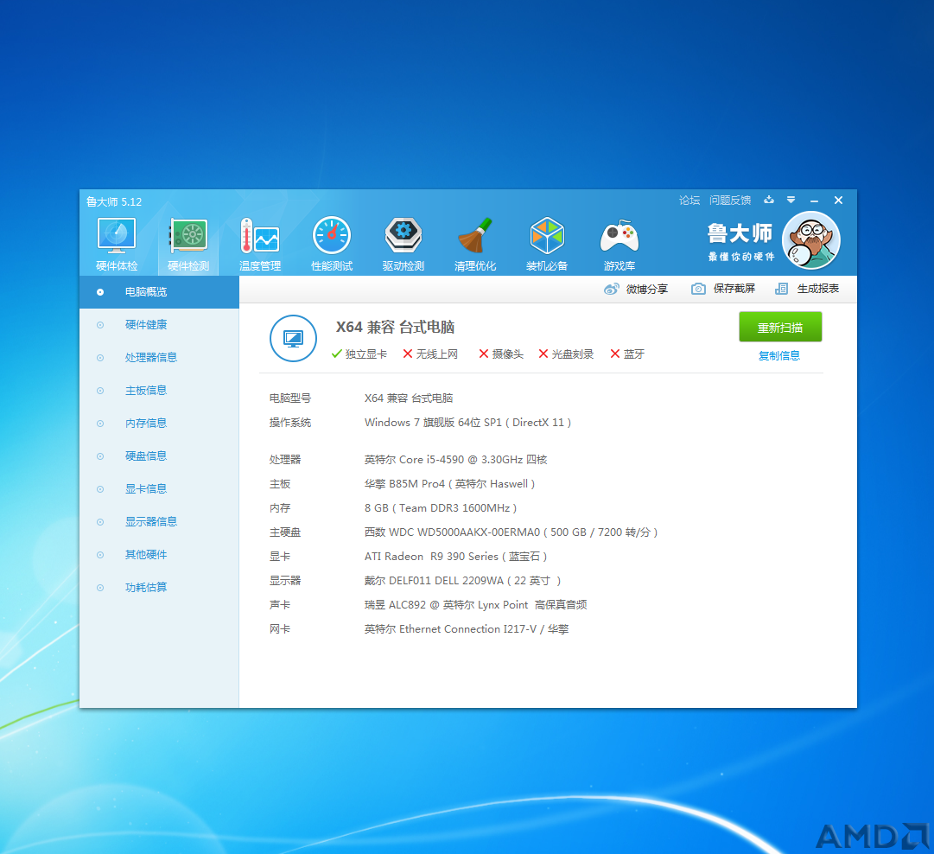Click the 光盘刻录 status indicator
Screen dimensions: 934x854
tap(566, 354)
